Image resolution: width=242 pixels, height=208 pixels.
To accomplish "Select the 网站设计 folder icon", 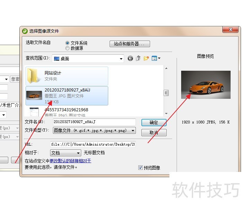I will 33,76.
